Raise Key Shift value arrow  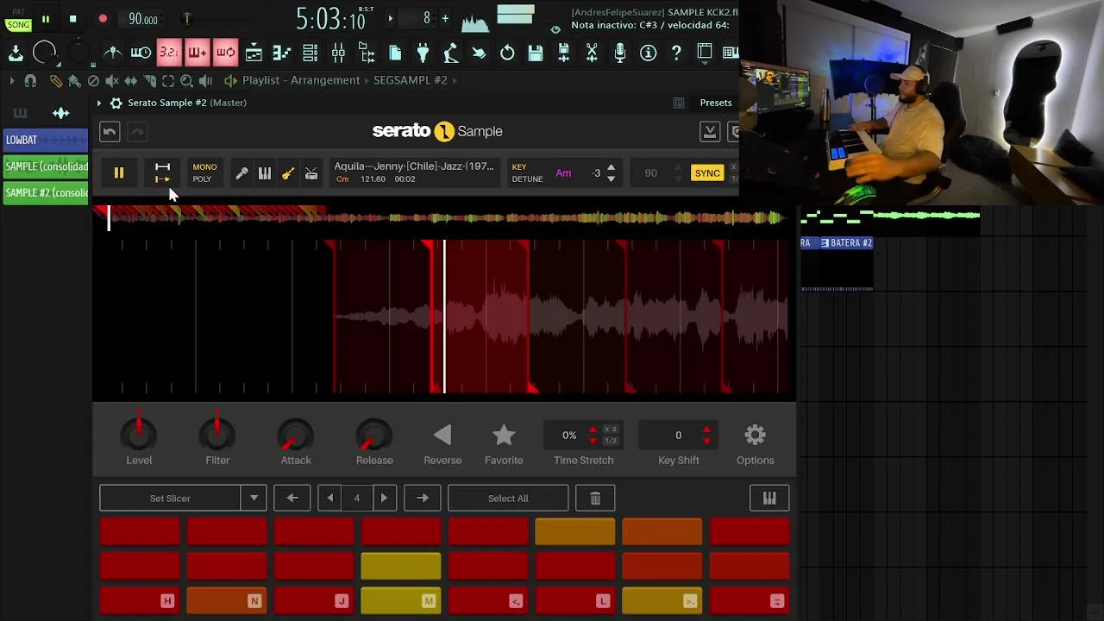point(707,430)
